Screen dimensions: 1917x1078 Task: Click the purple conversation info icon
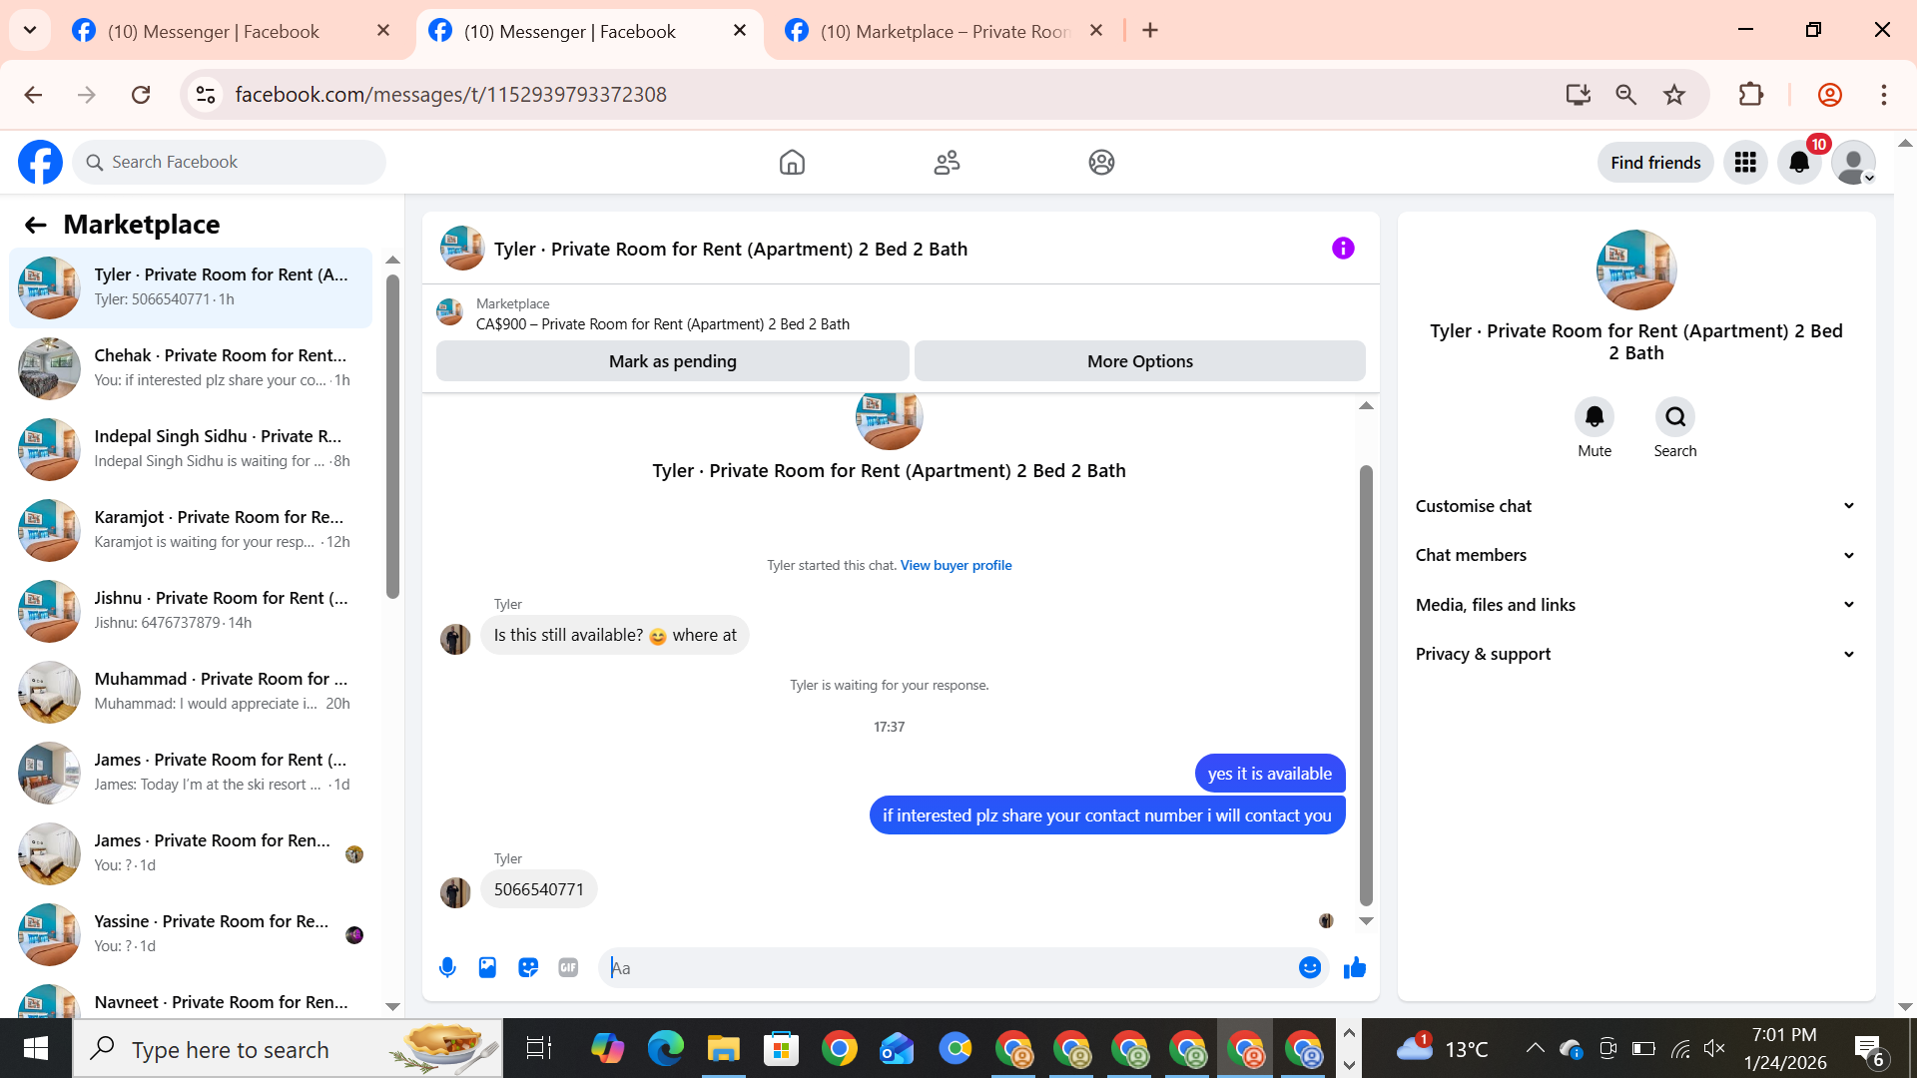click(x=1343, y=249)
